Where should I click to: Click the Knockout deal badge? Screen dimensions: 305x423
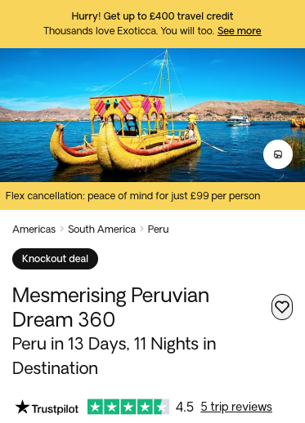click(x=55, y=259)
